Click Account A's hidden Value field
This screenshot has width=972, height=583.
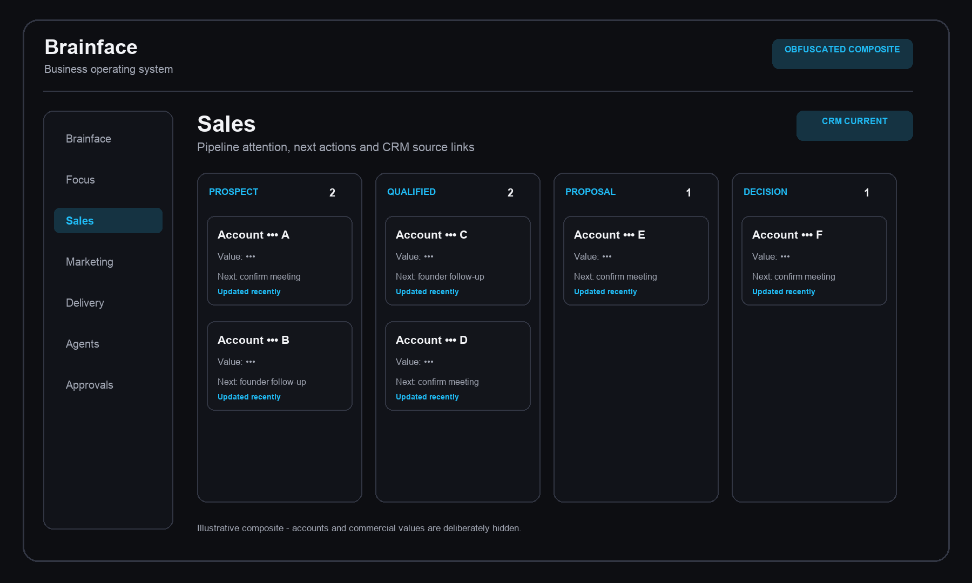click(237, 256)
